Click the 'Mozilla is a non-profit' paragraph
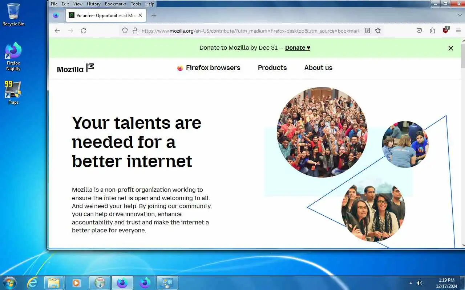This screenshot has height=290, width=465. (x=142, y=210)
